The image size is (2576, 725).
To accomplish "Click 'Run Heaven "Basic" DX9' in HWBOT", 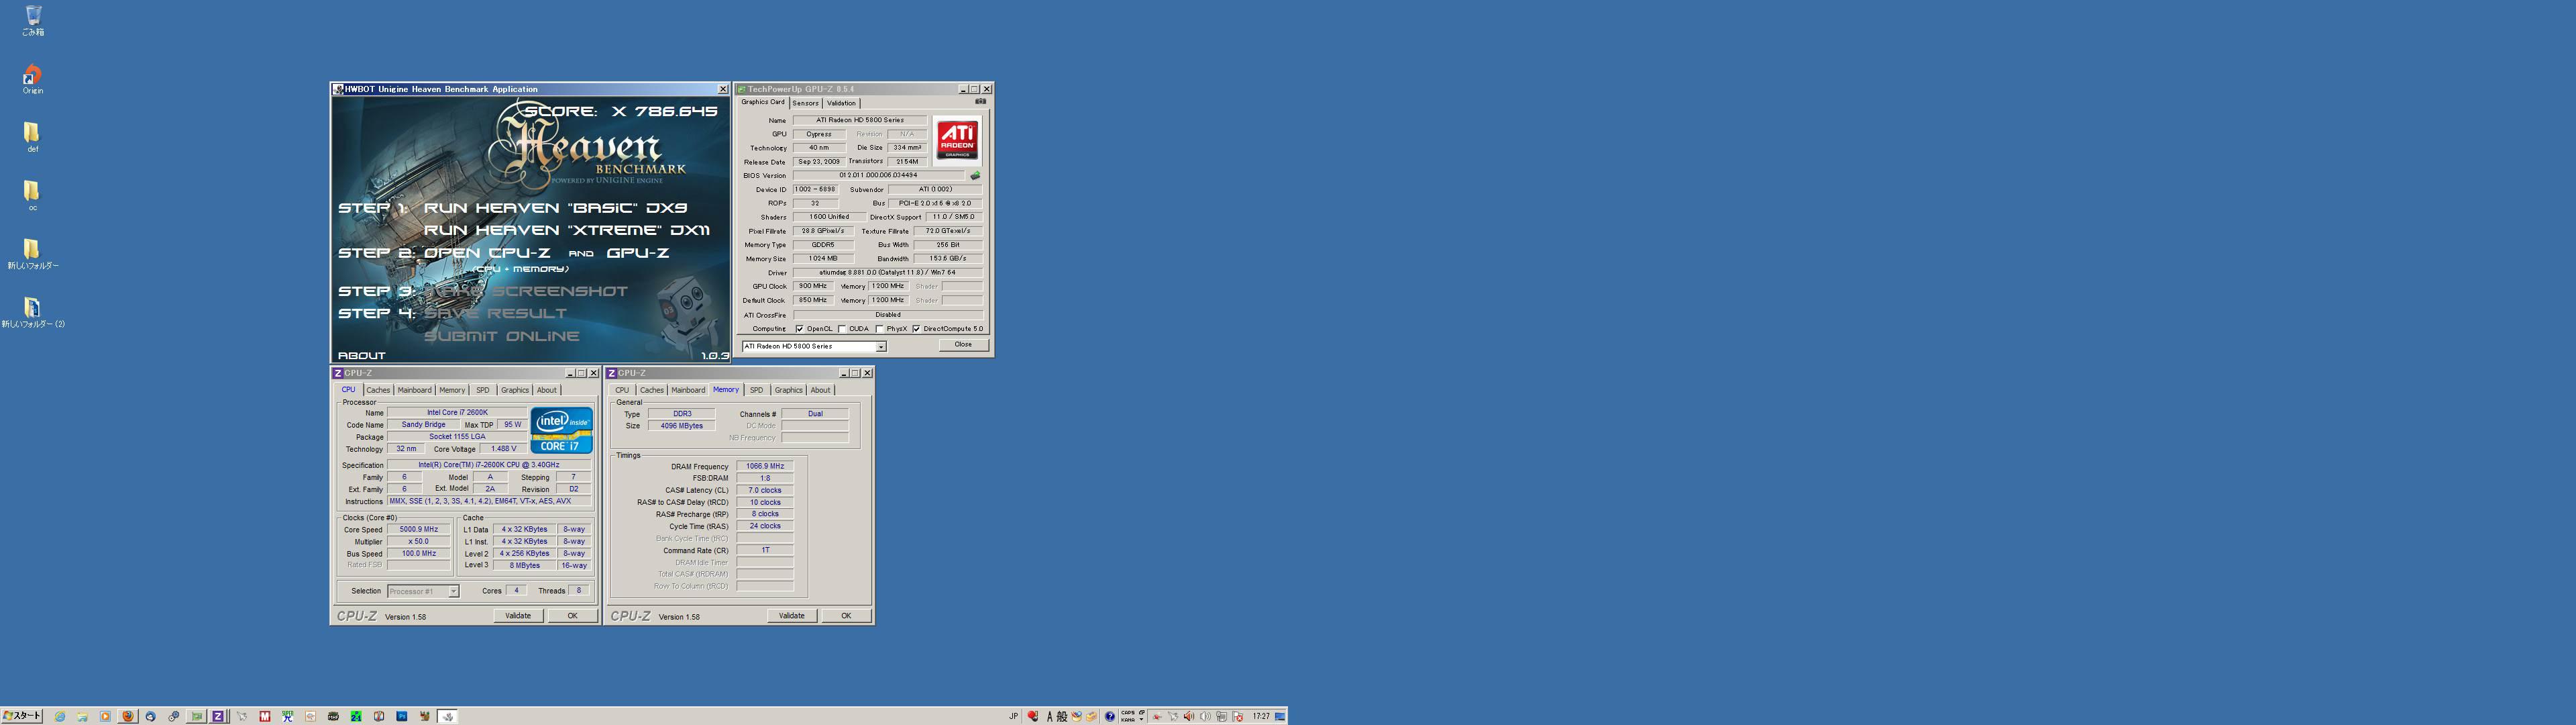I will tap(555, 208).
